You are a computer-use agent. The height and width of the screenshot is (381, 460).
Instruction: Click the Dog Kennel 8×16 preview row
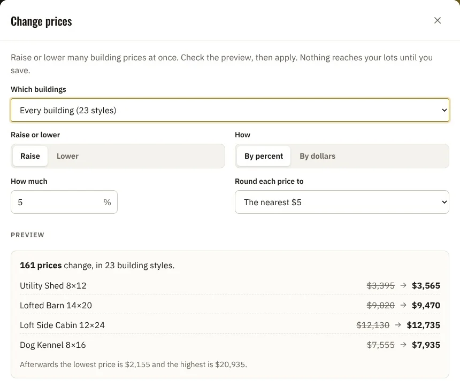[x=229, y=345]
